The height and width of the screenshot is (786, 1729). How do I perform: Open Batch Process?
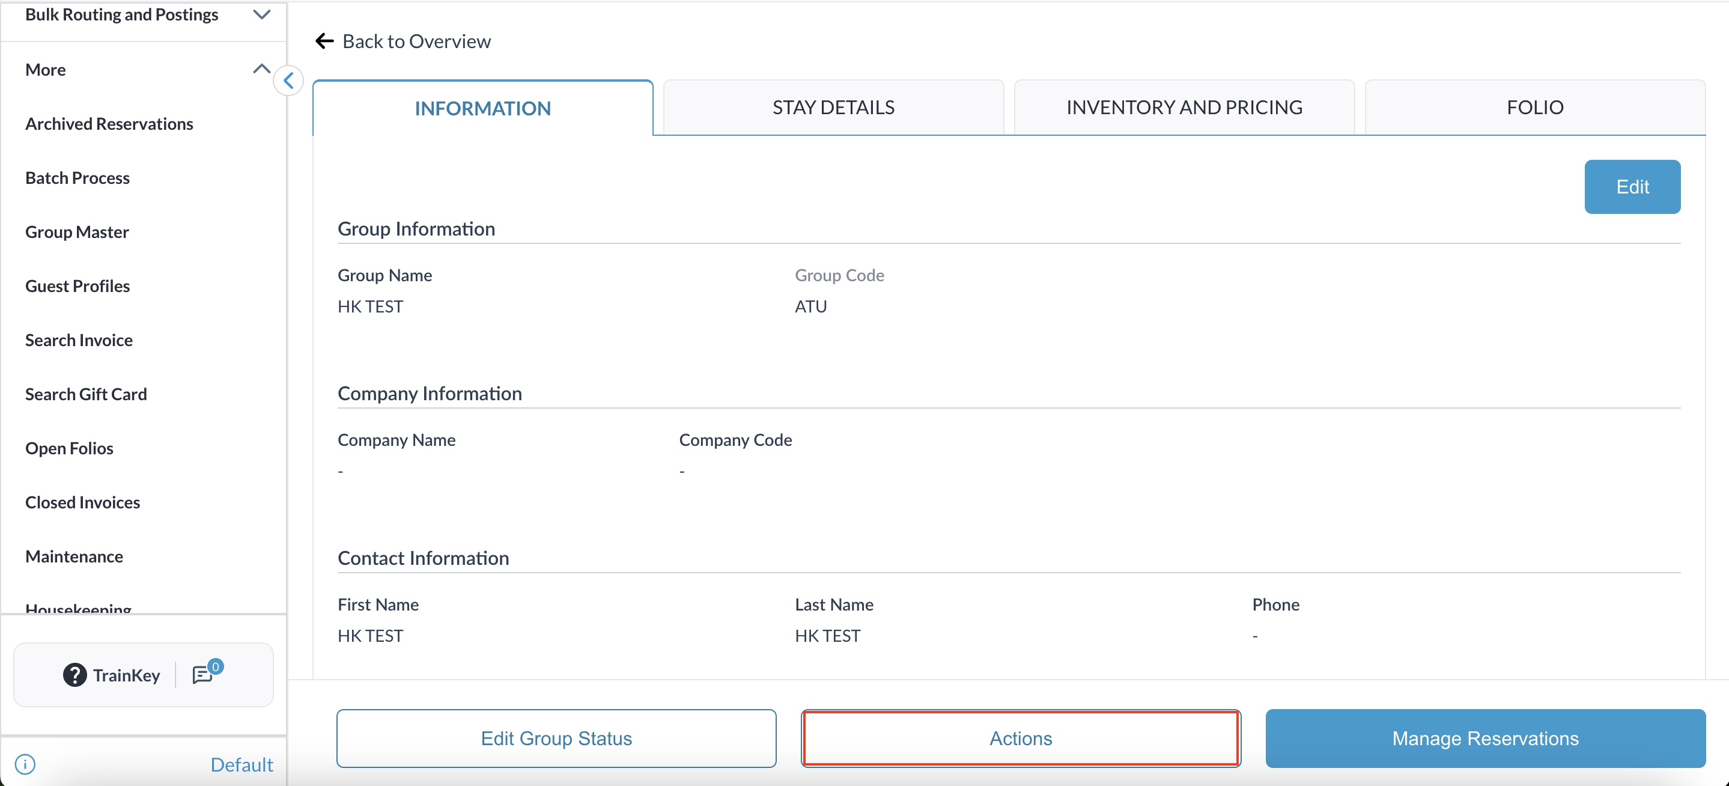tap(78, 178)
